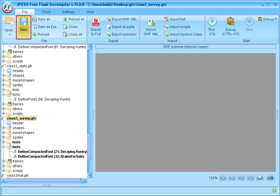280x196 pixels.
Task: Expand sprites under class3_survey.gfx
Action: 3,138
